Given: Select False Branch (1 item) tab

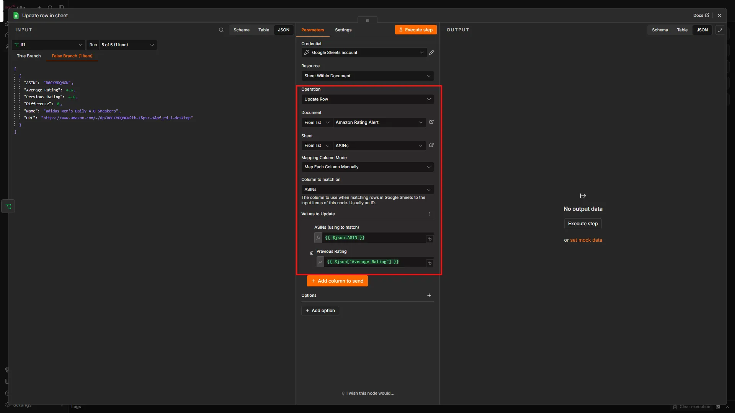Looking at the screenshot, I should pos(72,56).
